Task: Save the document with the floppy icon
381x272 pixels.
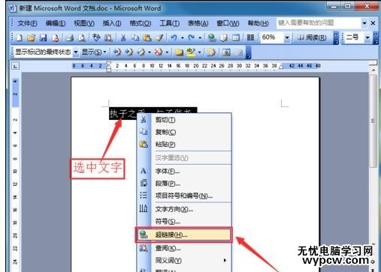Action: click(x=44, y=37)
